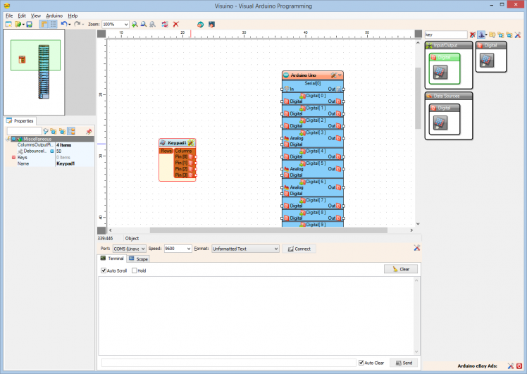This screenshot has width=527, height=374.
Task: Click the Properties panel pin icon
Action: coord(89,132)
